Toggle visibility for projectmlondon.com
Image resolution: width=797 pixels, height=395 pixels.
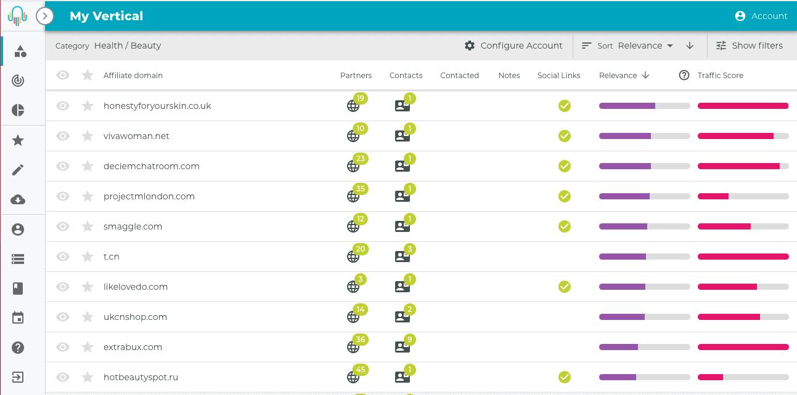[x=63, y=196]
